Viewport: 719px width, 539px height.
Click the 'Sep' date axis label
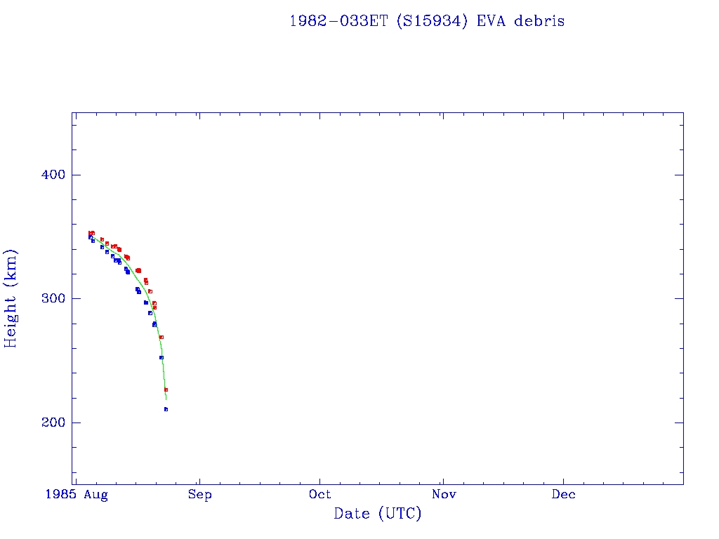tap(200, 495)
